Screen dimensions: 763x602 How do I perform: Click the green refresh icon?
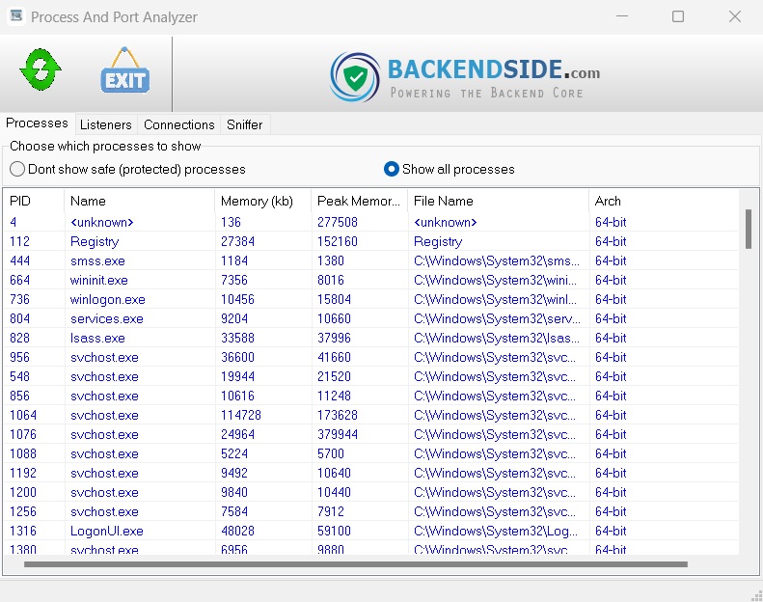(x=41, y=69)
